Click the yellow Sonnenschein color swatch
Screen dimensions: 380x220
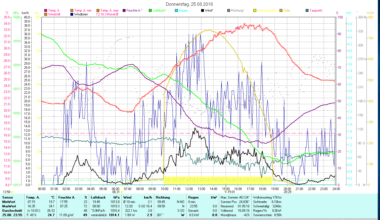coord(255,10)
